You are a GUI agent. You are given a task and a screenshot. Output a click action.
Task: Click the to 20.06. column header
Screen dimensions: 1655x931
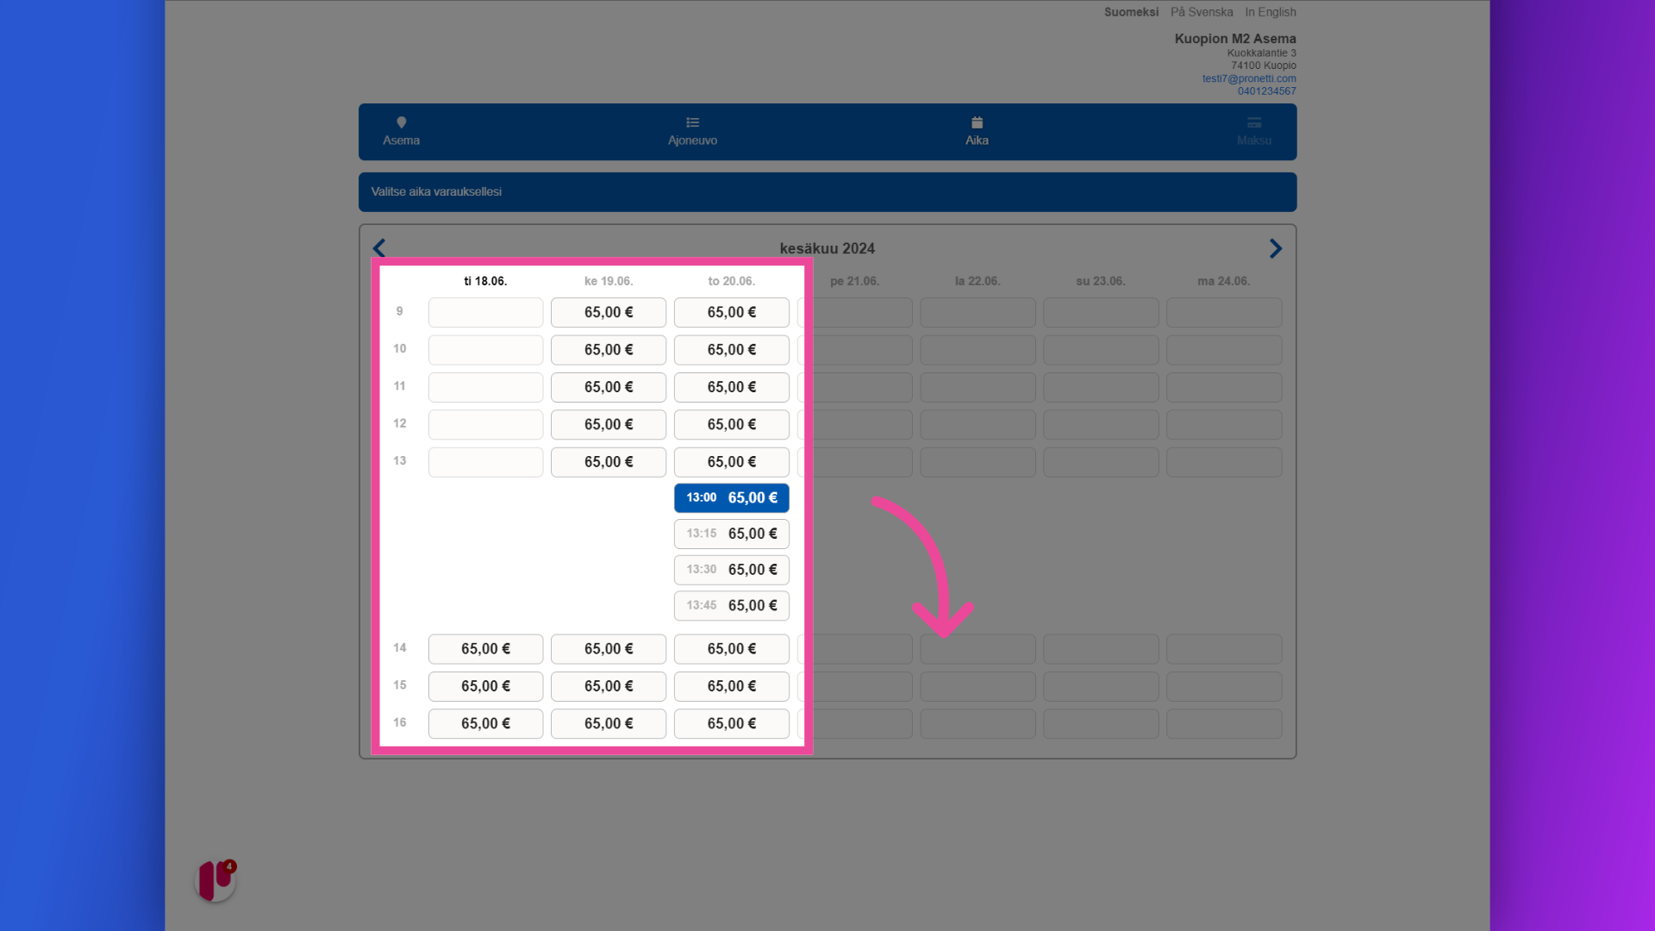tap(732, 281)
